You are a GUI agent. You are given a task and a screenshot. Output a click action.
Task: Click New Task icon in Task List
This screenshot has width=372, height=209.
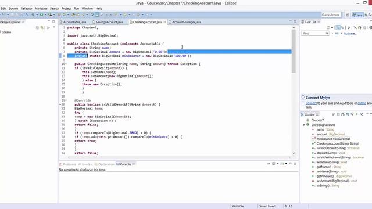328,28
